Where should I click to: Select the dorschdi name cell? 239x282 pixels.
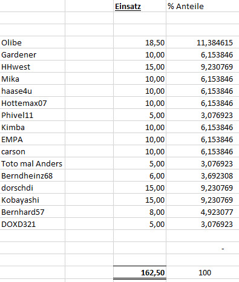coord(33,188)
